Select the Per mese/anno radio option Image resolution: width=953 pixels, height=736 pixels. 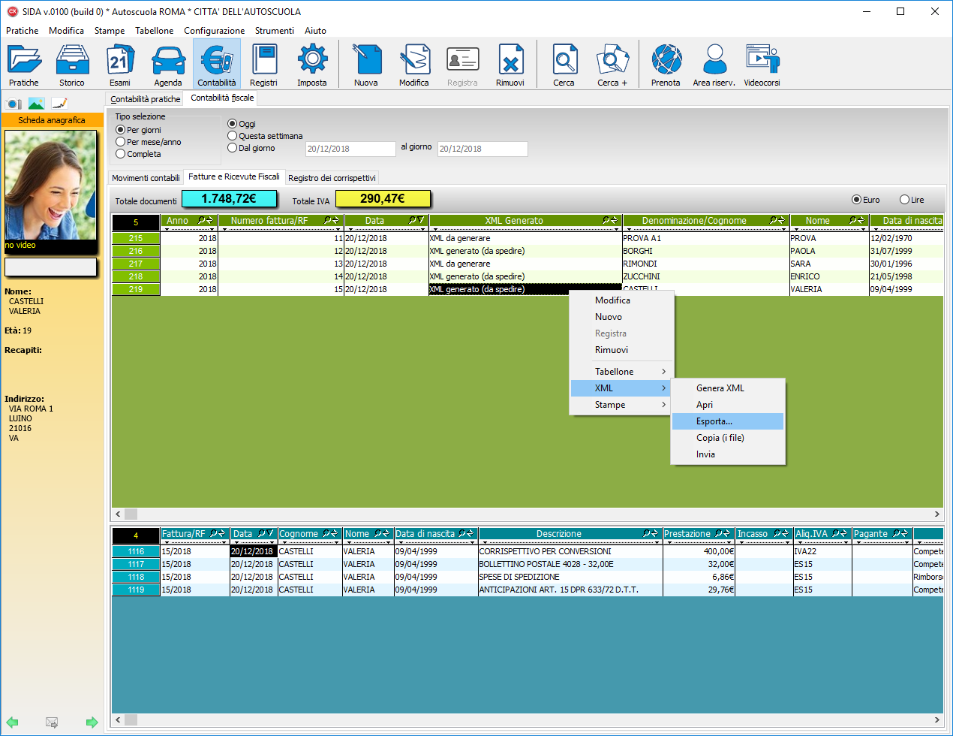tap(121, 142)
